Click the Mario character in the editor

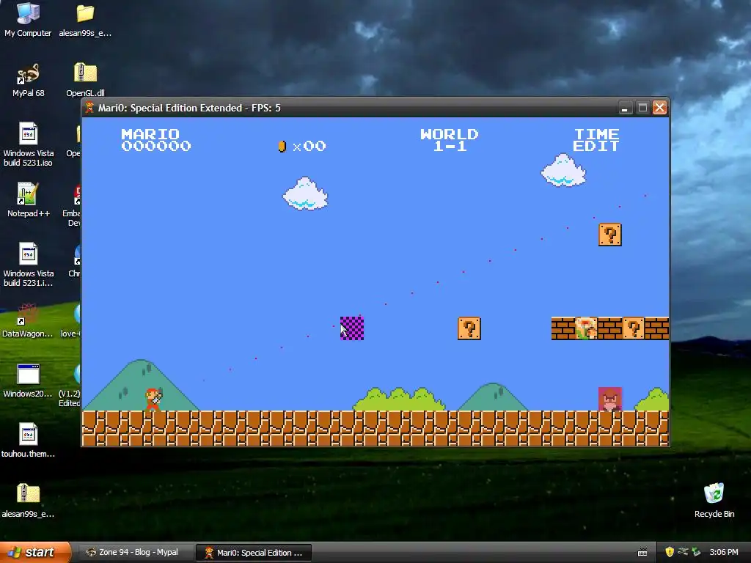(153, 400)
